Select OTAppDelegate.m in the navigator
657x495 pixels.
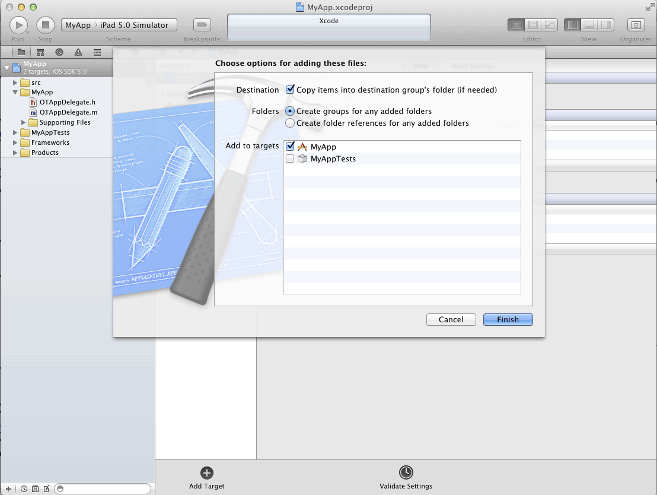coord(68,112)
